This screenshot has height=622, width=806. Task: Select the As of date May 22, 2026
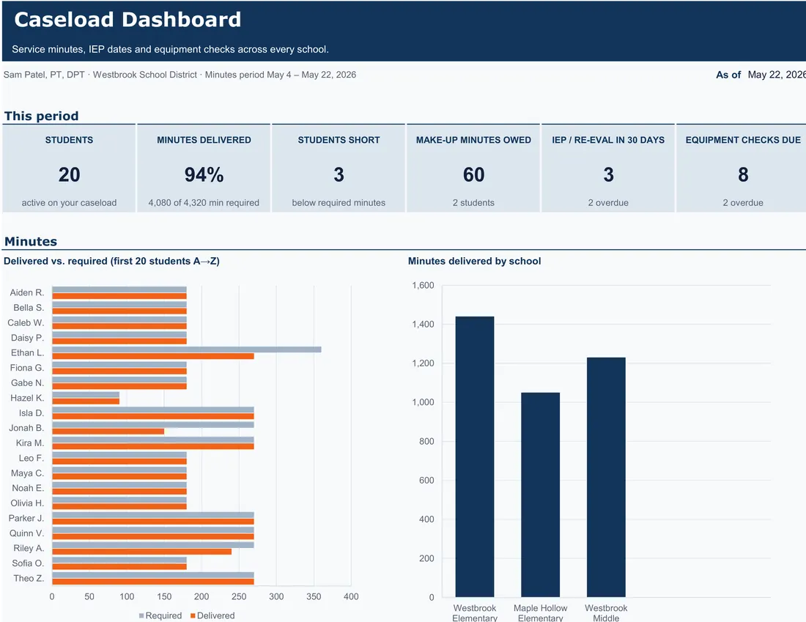tap(777, 75)
